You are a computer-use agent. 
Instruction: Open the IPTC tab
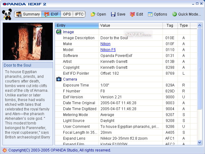tap(79, 14)
